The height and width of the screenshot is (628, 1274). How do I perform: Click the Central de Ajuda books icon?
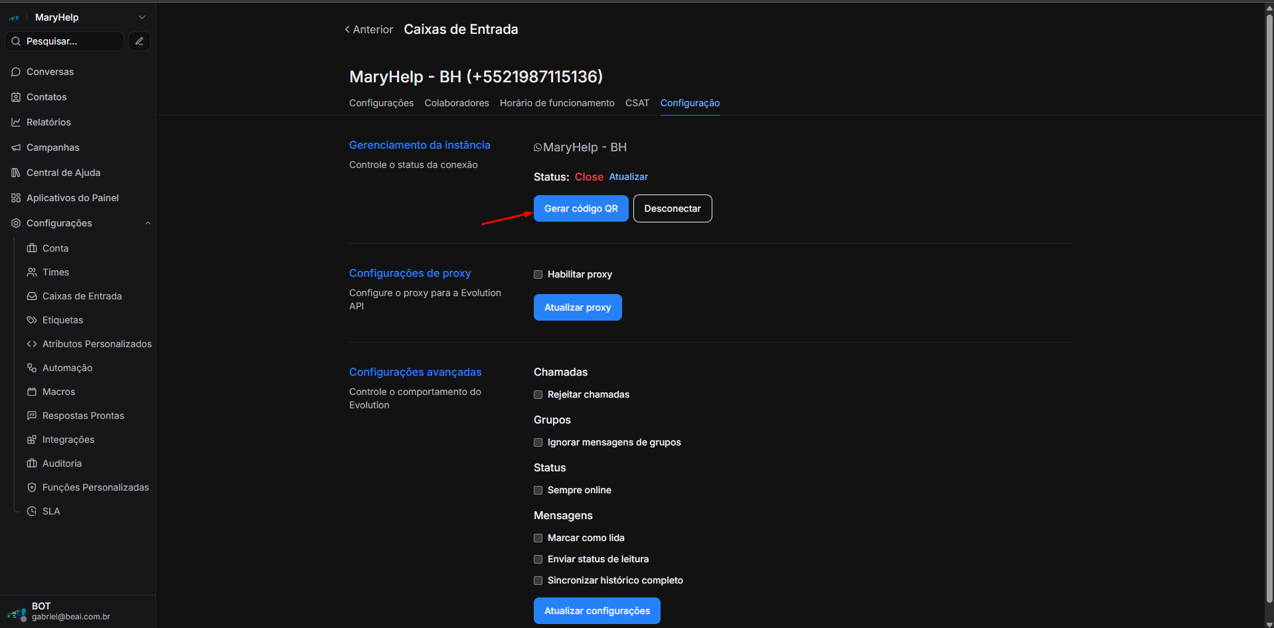16,173
